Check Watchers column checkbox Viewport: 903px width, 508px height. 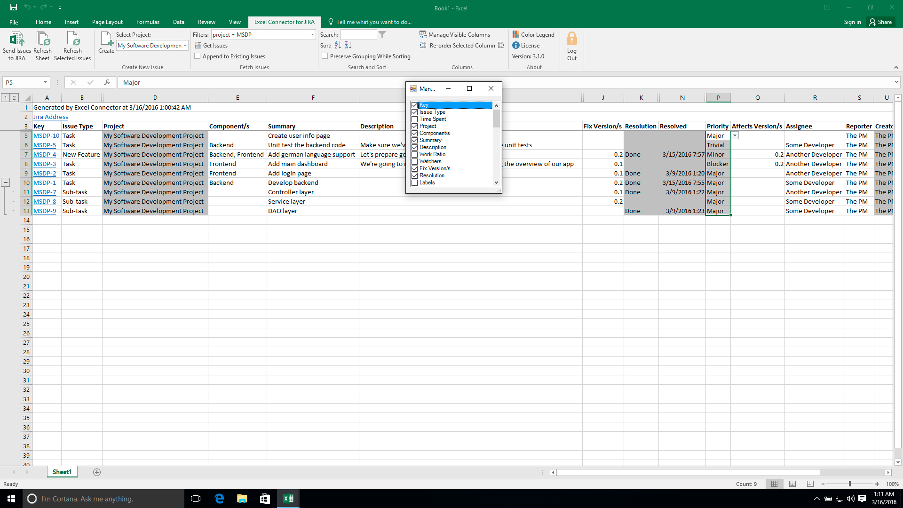tap(415, 161)
